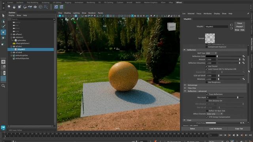This screenshot has height=142, width=253.
Task: Pick the Scale tool in toolbox
Action: pos(3,43)
